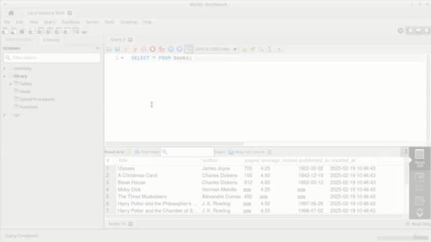Open the File menu
The height and width of the screenshot is (242, 431).
[x=7, y=22]
